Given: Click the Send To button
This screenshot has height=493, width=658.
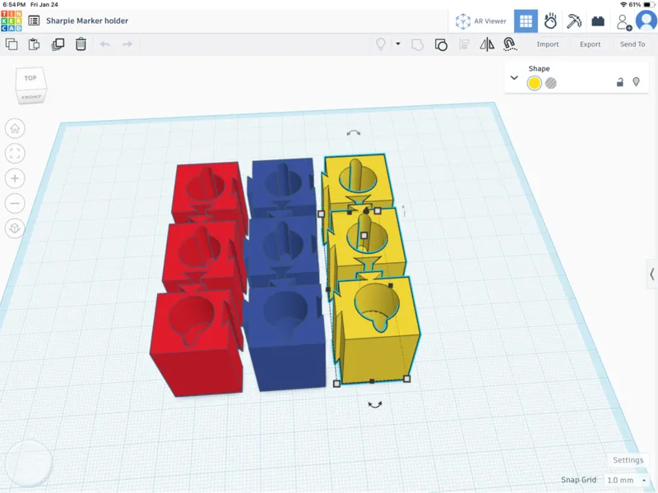Looking at the screenshot, I should (x=633, y=44).
